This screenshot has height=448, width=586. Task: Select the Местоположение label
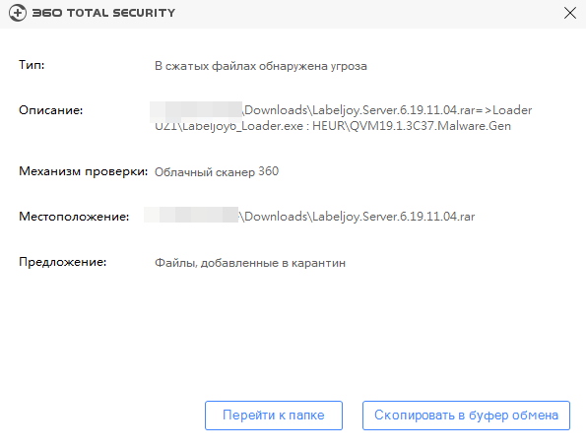tap(74, 217)
